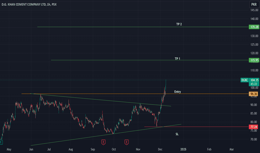This screenshot has height=153, width=260.
Task: Click the 'Jun' label on the time axis
Action: pyautogui.click(x=31, y=149)
